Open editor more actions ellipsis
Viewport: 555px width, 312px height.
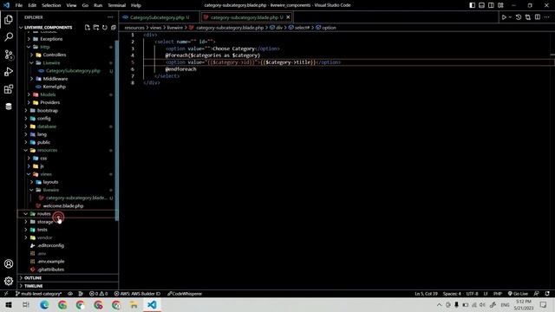(547, 17)
